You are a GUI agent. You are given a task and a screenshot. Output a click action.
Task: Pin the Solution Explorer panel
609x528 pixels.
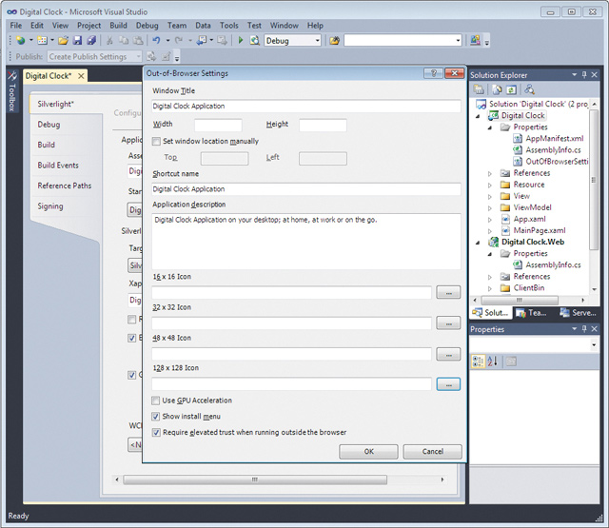[x=584, y=74]
